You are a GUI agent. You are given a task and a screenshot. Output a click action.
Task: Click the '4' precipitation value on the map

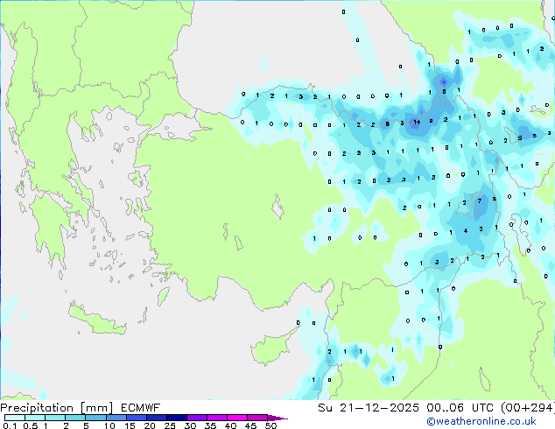click(466, 231)
